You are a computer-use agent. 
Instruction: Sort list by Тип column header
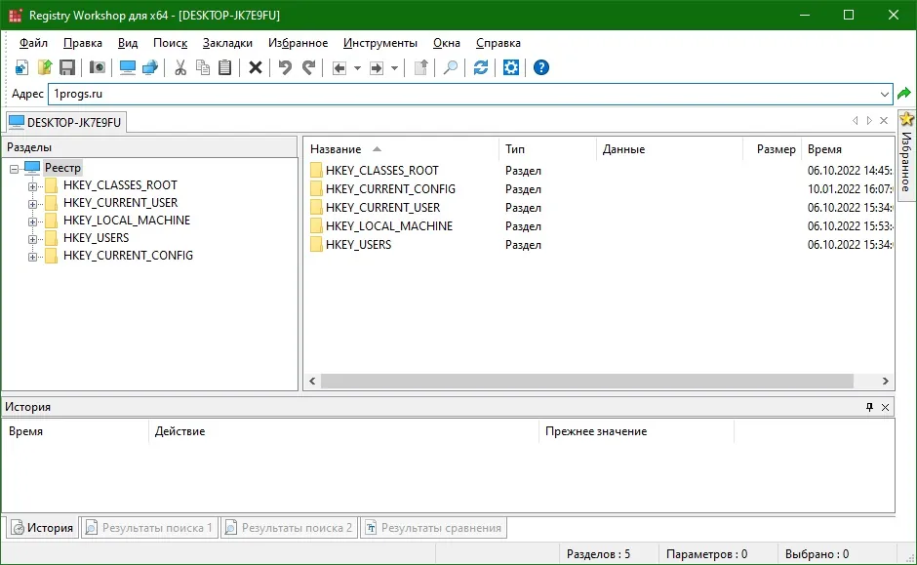pyautogui.click(x=547, y=149)
